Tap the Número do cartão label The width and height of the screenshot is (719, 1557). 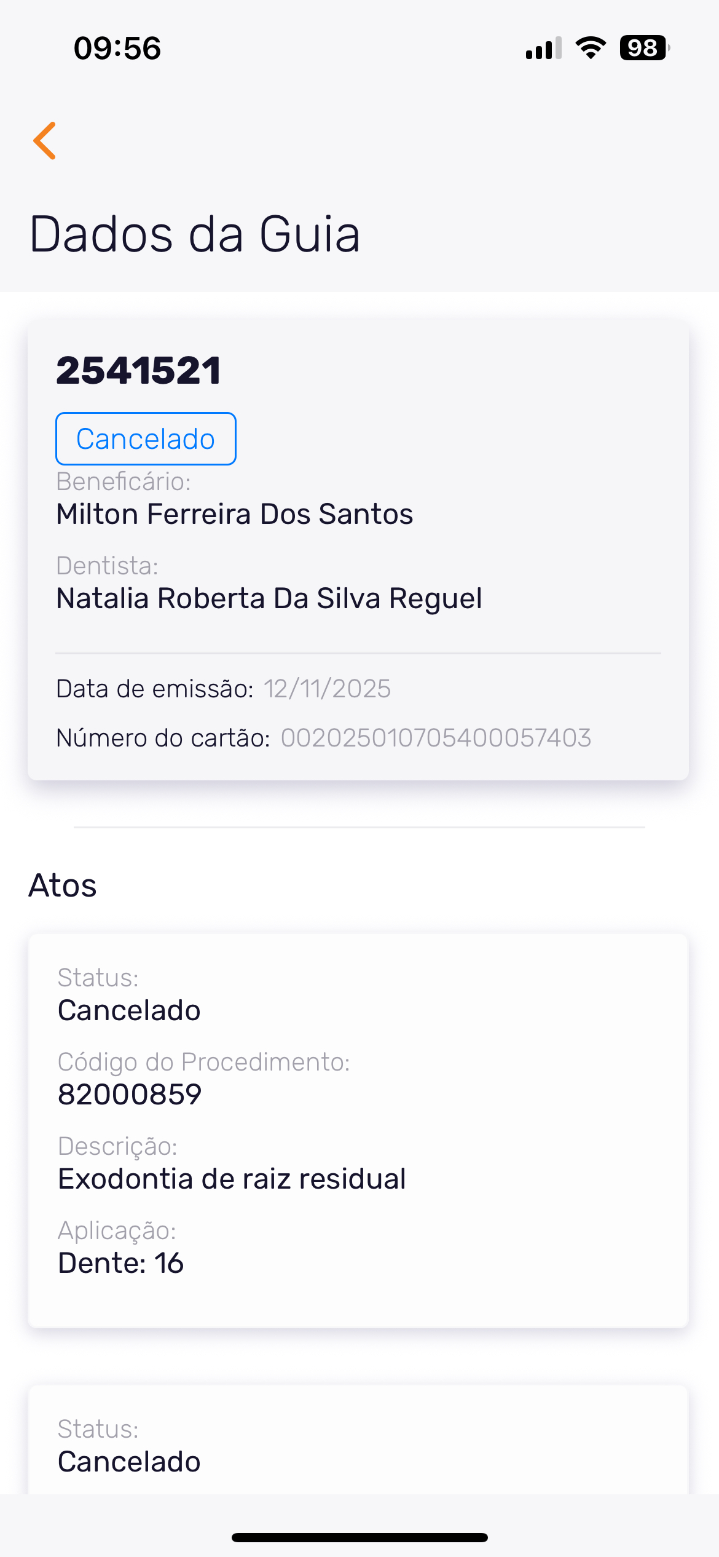[x=163, y=738]
